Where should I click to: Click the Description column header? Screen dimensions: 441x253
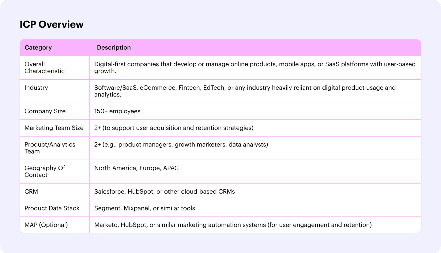click(x=114, y=47)
